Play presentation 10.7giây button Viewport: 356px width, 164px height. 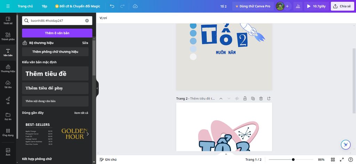(x=316, y=6)
